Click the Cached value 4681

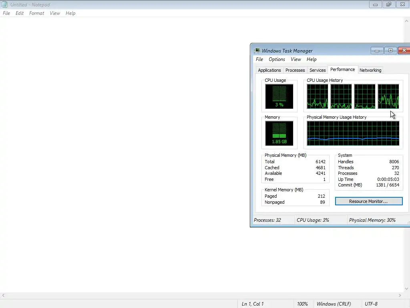320,168
